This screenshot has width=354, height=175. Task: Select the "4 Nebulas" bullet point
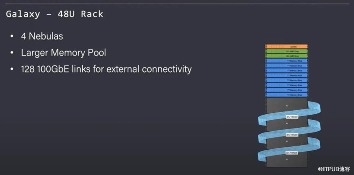pyautogui.click(x=42, y=37)
